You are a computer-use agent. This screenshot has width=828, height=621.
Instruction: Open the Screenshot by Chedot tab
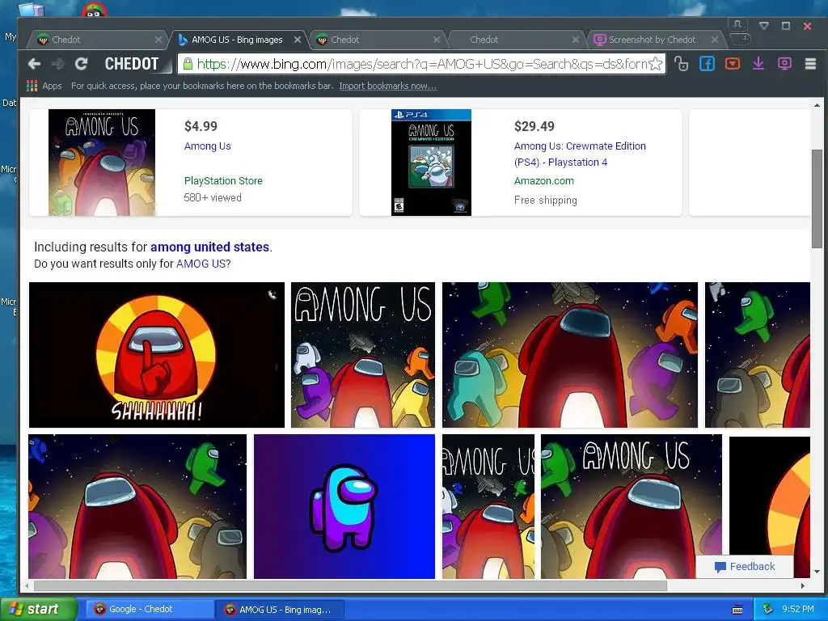(653, 40)
